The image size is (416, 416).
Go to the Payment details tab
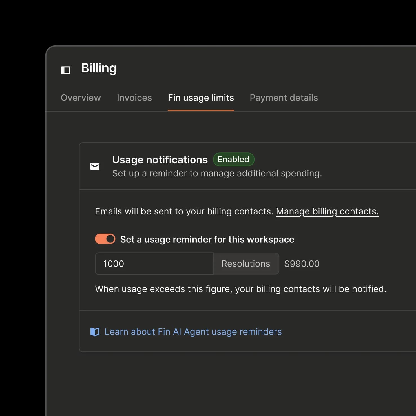click(x=284, y=98)
